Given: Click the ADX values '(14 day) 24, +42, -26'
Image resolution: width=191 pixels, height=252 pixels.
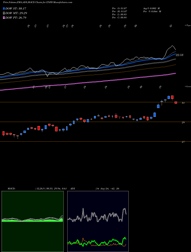Looking at the screenshot, I should click(x=107, y=189).
